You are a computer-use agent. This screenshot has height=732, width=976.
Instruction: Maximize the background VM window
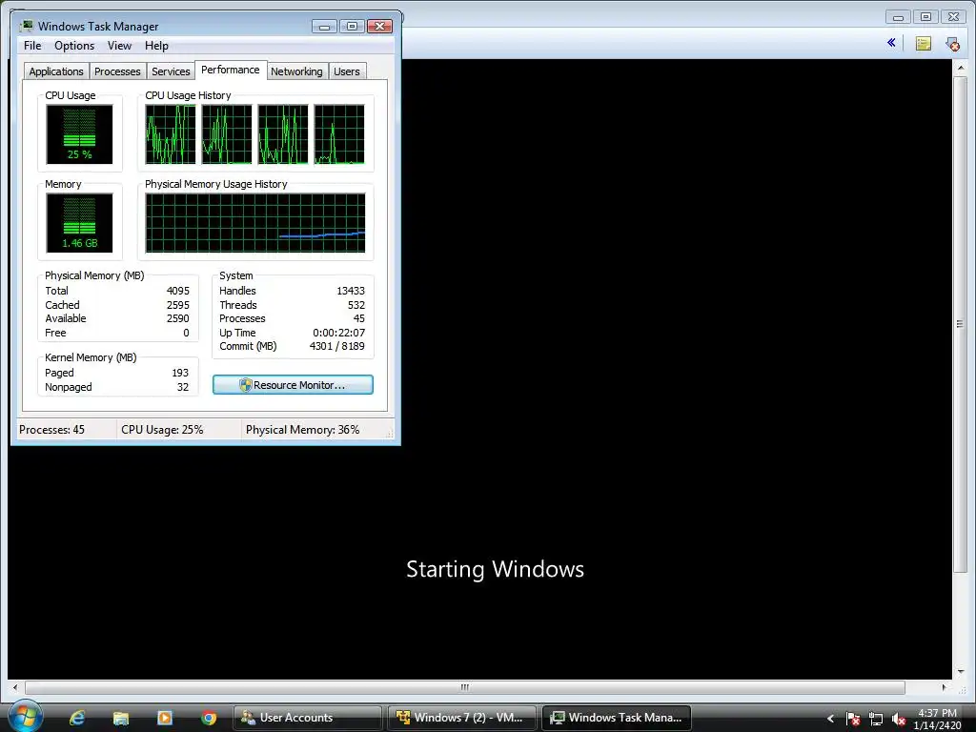coord(925,17)
